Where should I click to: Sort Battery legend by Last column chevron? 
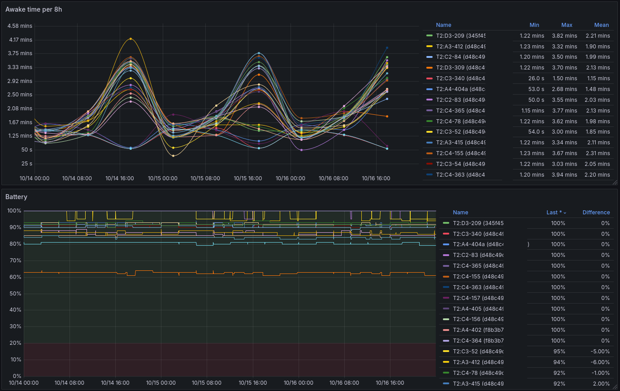[565, 213]
